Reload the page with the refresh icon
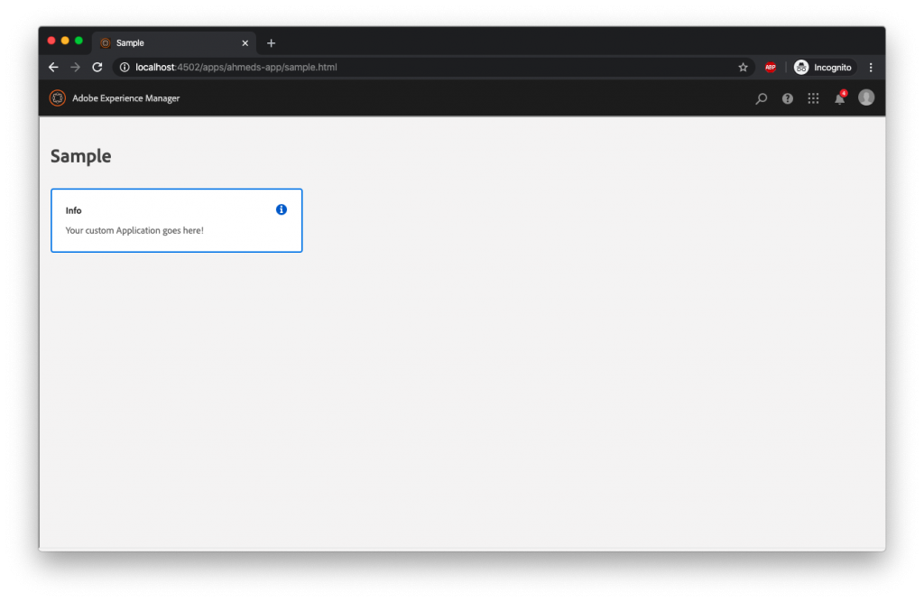924x602 pixels. tap(97, 67)
